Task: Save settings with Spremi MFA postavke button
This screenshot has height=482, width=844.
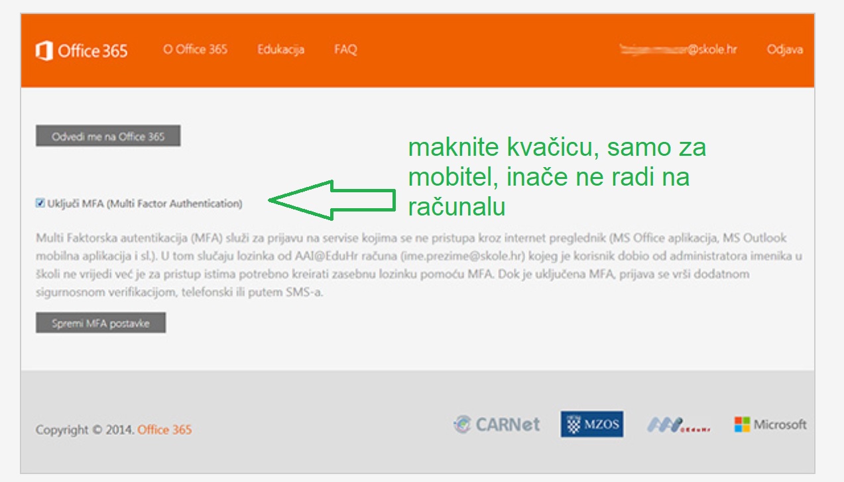Action: click(x=101, y=324)
